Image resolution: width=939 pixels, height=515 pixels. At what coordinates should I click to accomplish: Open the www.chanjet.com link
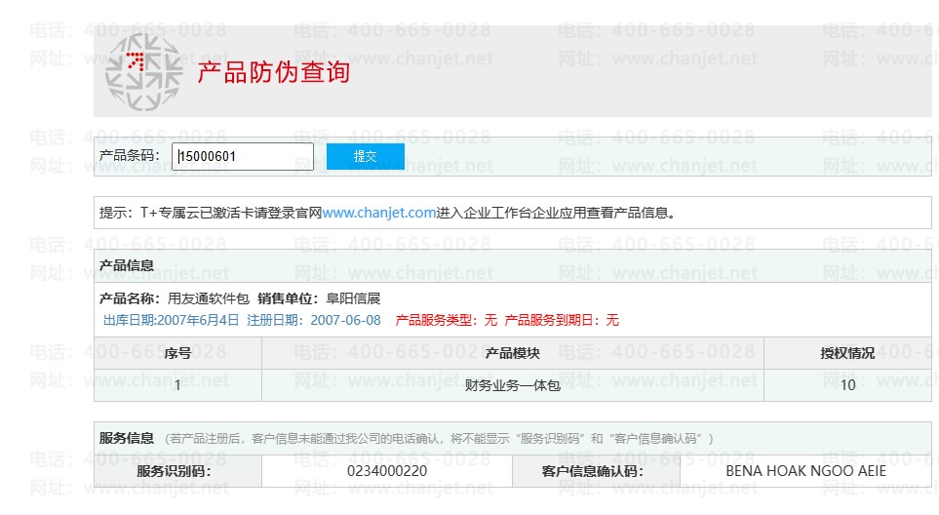pyautogui.click(x=379, y=213)
